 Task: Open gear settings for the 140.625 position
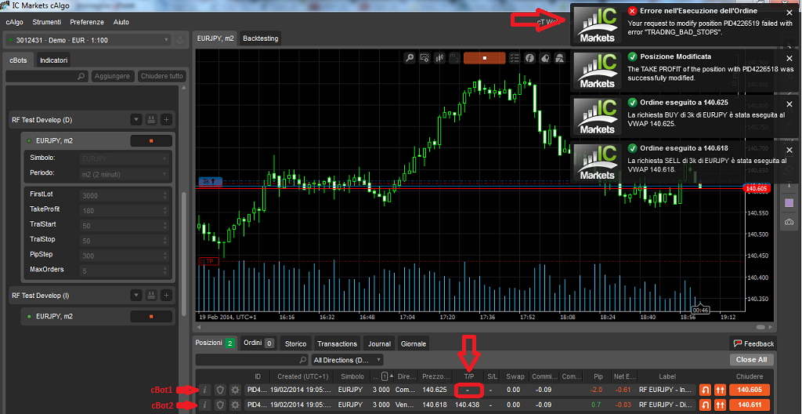point(235,390)
